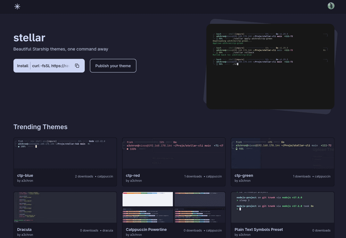The height and width of the screenshot is (238, 346).
Task: Open the ctp-blue theme preview image
Action: tap(65, 153)
